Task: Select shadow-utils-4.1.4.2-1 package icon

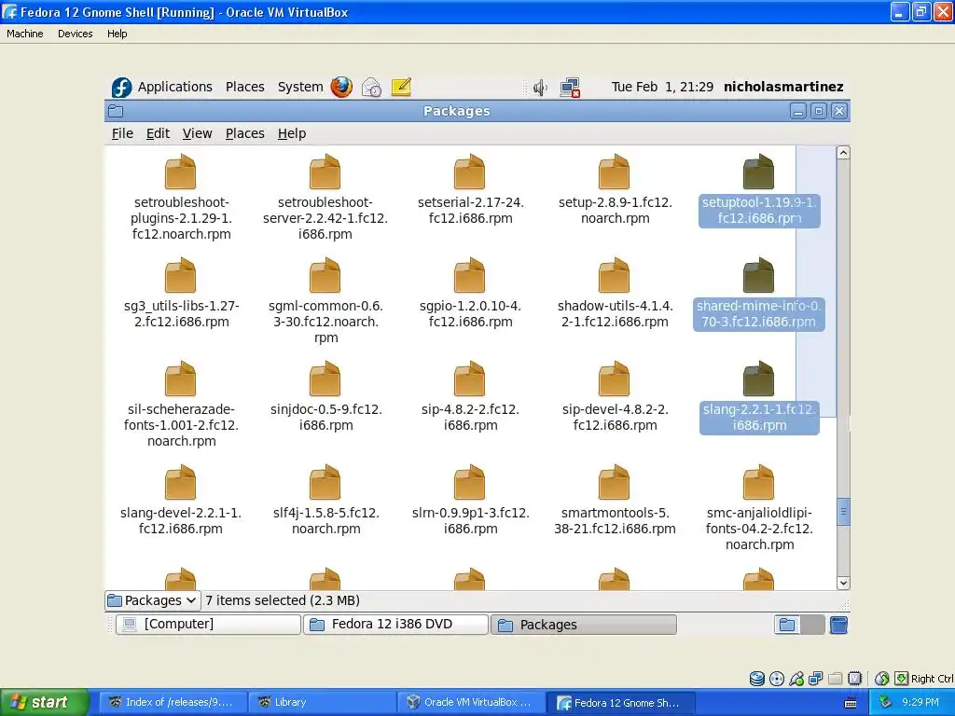Action: (614, 276)
